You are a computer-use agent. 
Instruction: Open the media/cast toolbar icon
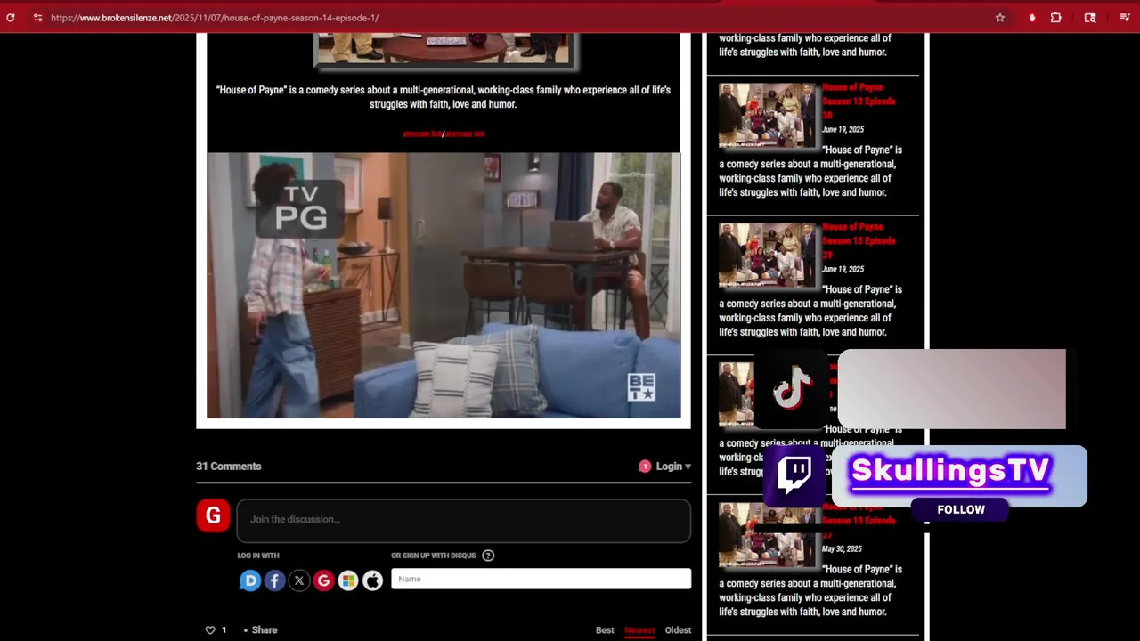tap(1090, 18)
